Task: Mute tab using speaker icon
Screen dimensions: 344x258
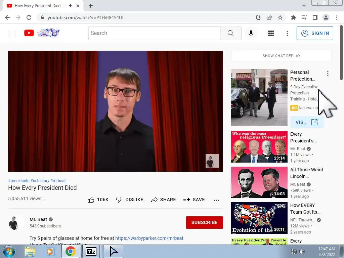Action: 71,6
